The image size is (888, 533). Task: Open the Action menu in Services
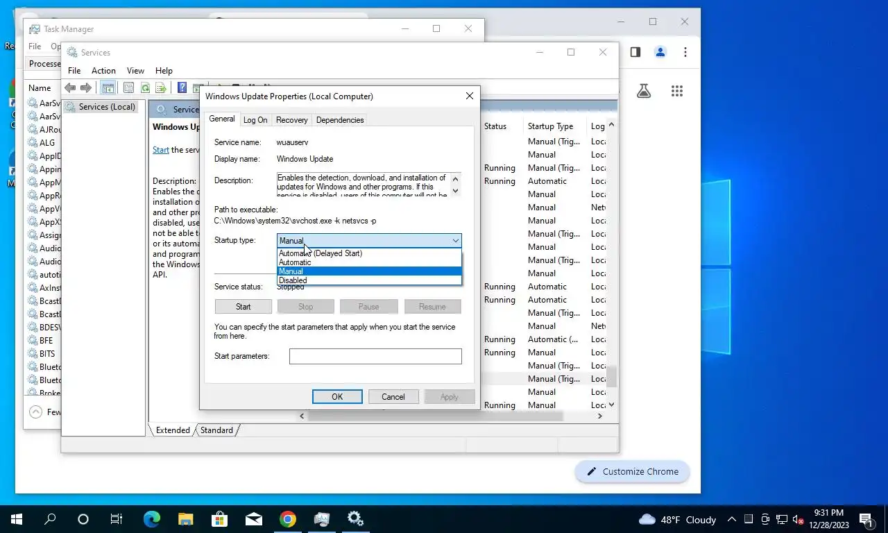click(103, 71)
